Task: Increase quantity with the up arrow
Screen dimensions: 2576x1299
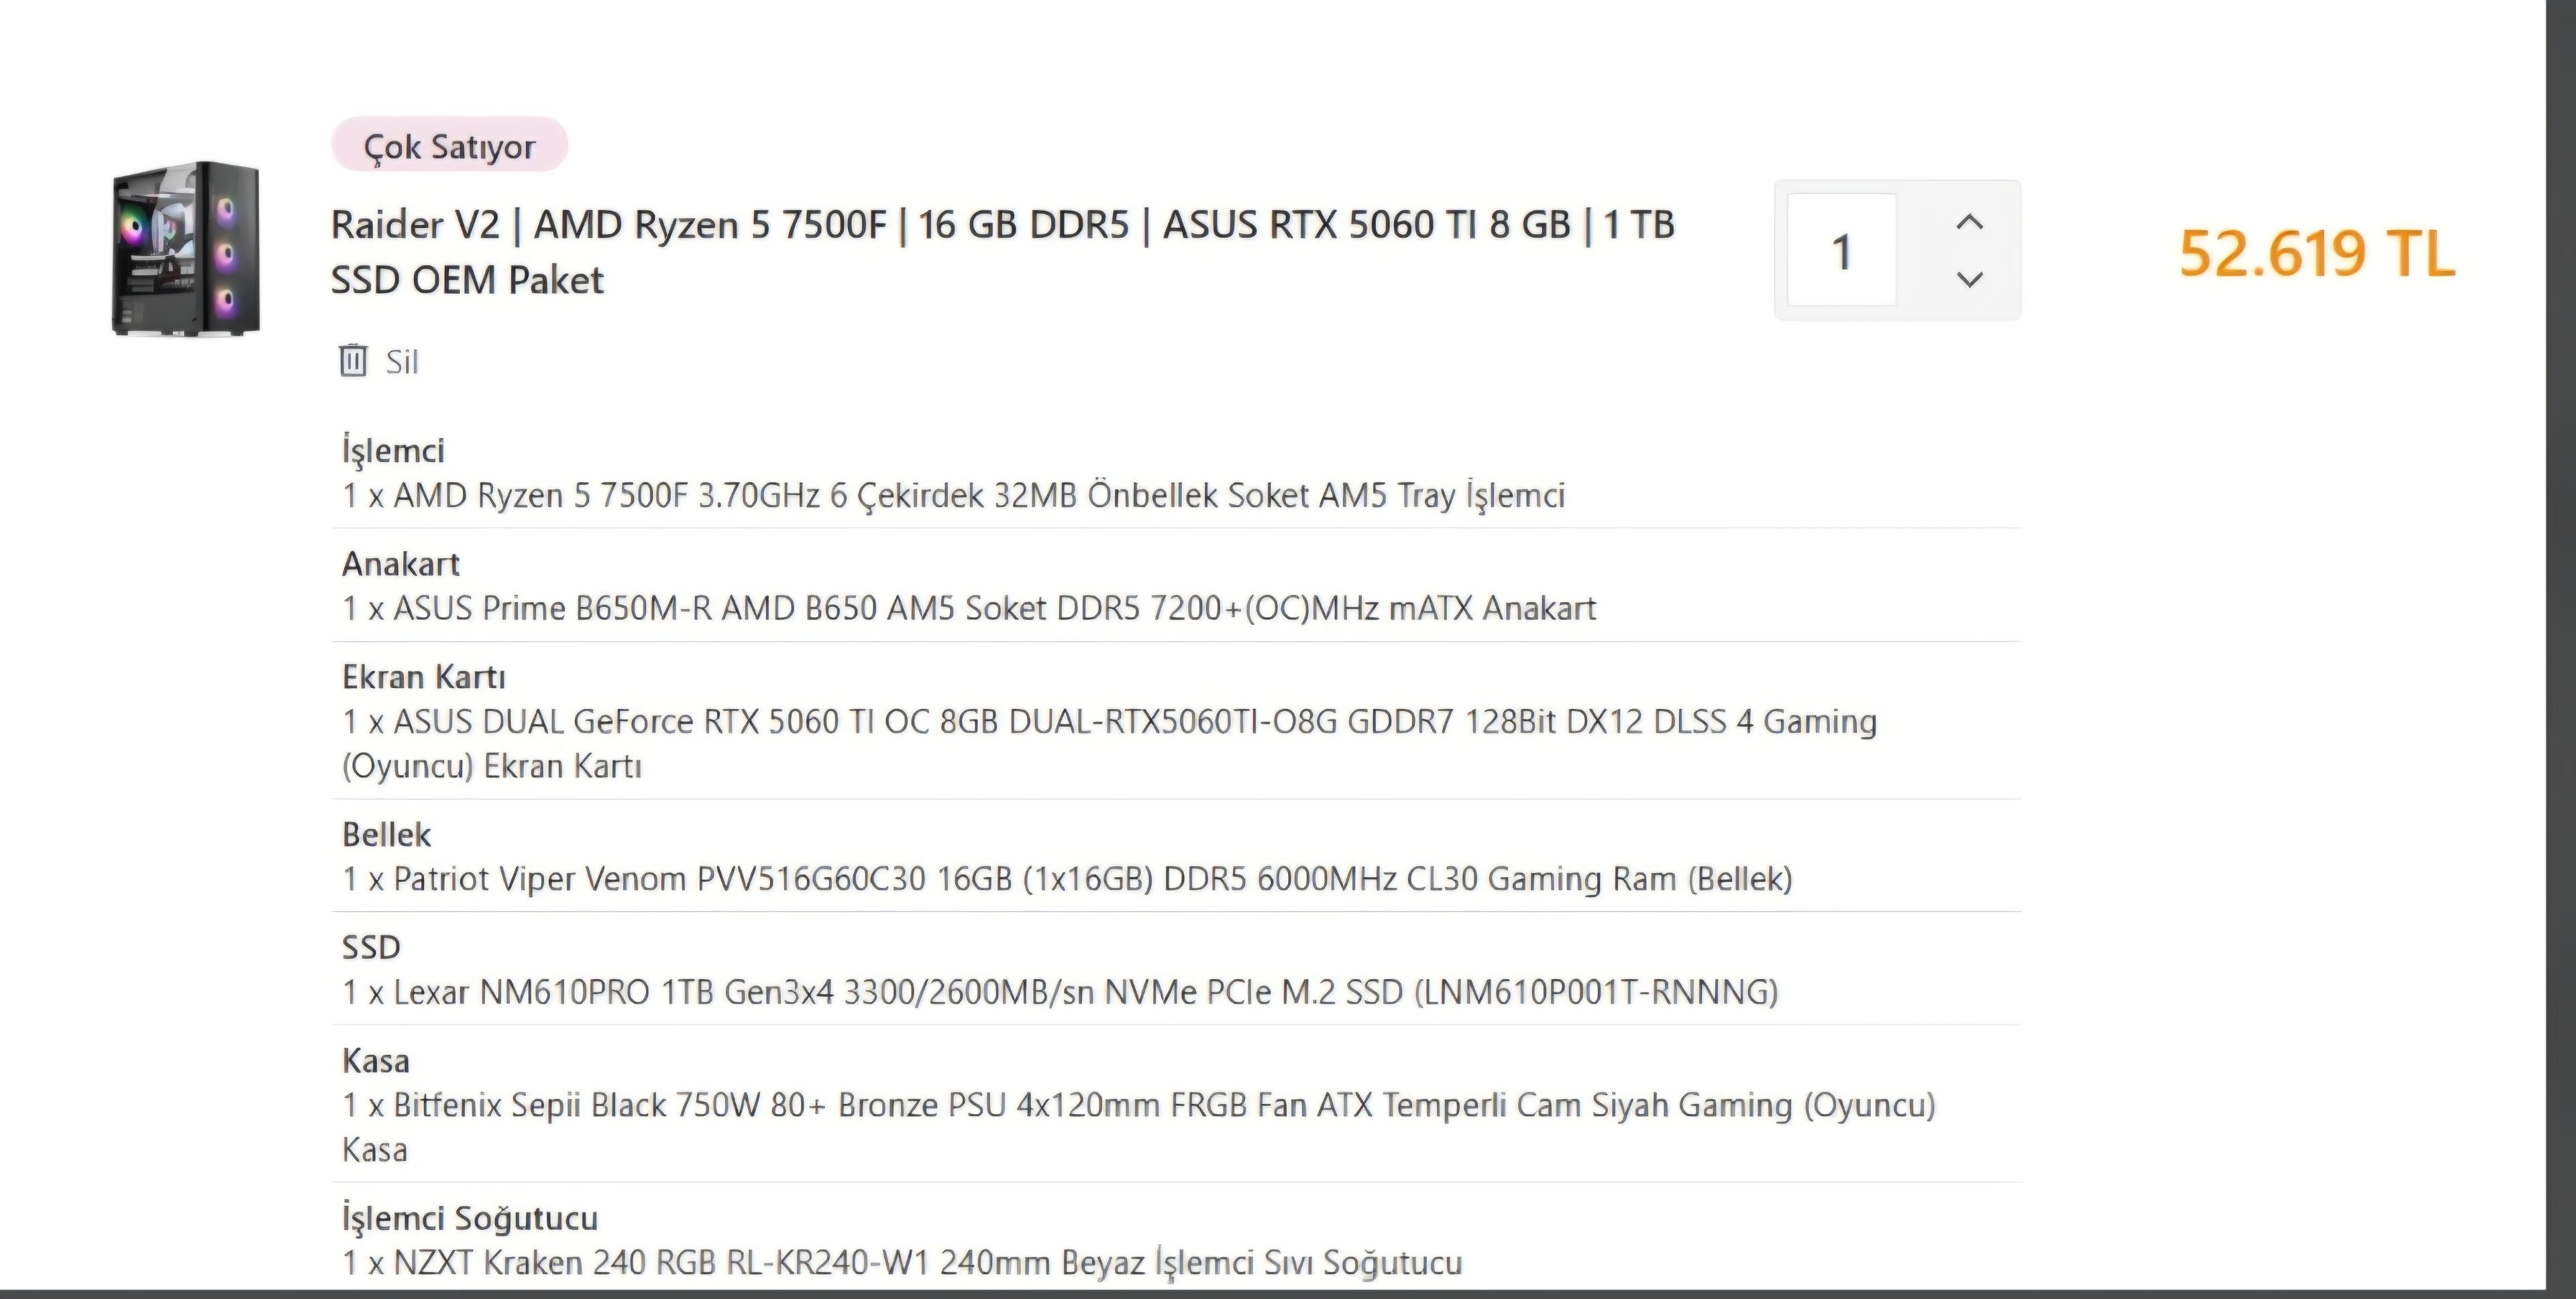Action: (1969, 222)
